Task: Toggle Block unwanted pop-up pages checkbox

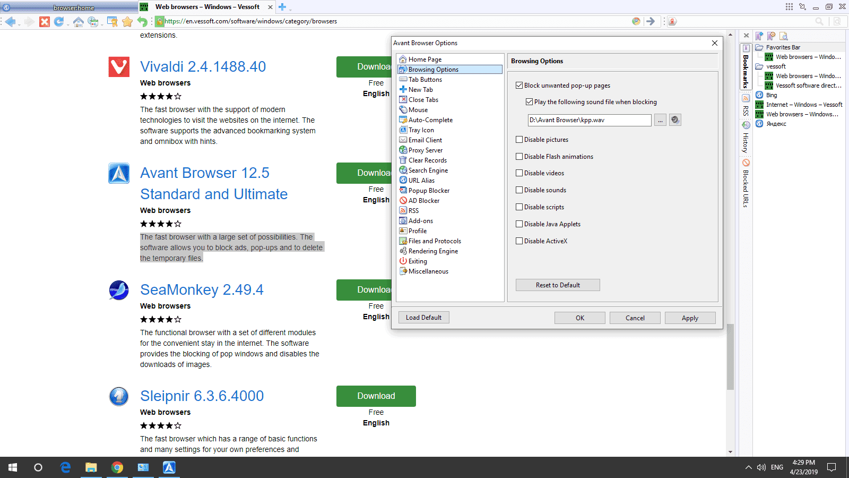Action: coord(519,85)
